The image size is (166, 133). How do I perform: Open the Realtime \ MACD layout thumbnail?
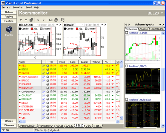tap(143, 81)
